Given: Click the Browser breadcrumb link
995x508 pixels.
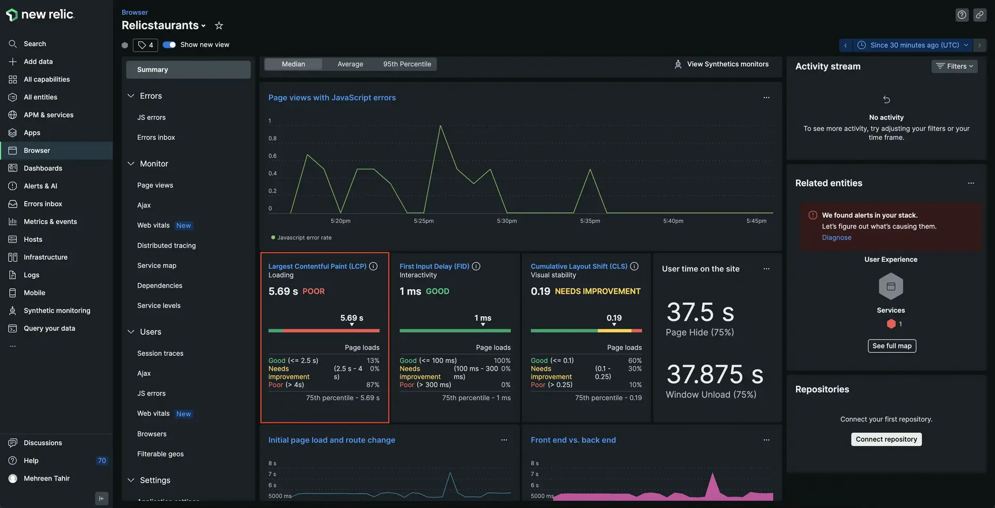Looking at the screenshot, I should (135, 12).
